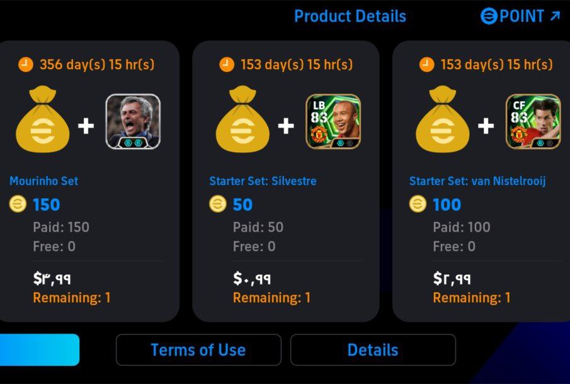Open Starter Set: van Nistelrooij title

[x=477, y=181]
